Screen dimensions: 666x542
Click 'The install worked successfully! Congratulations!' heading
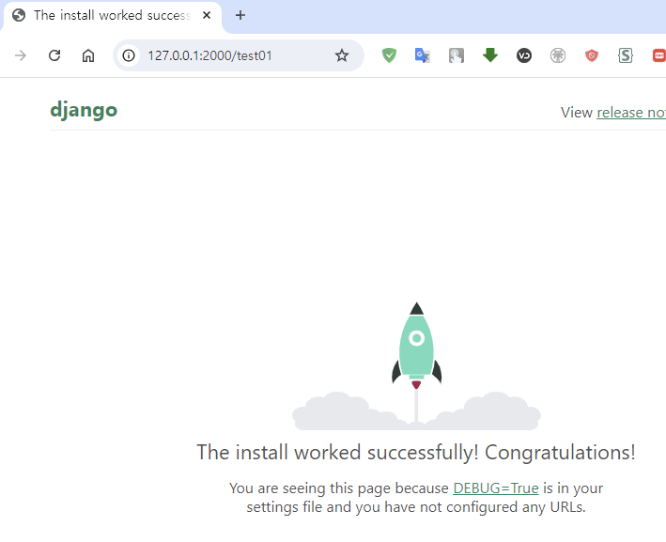coord(416,453)
